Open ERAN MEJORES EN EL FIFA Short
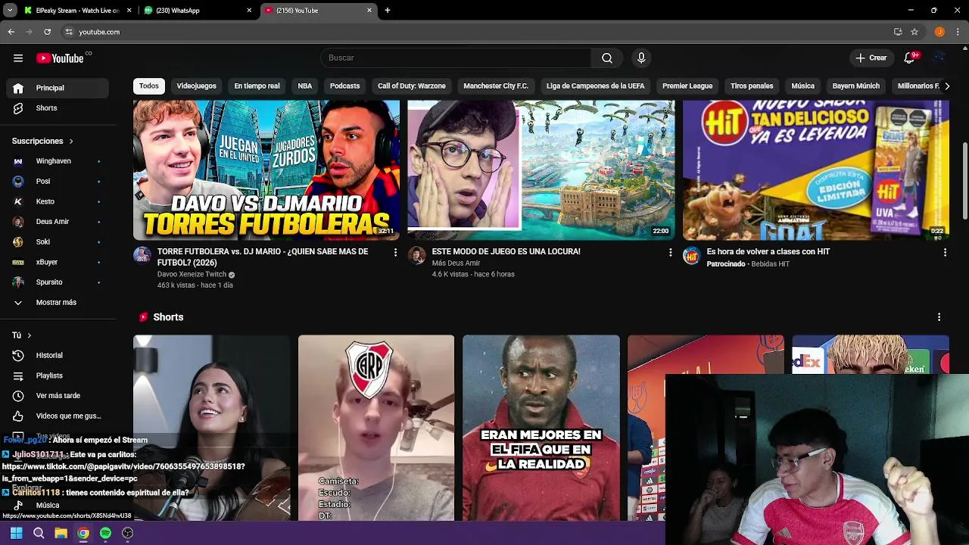The image size is (969, 545). coord(541,428)
